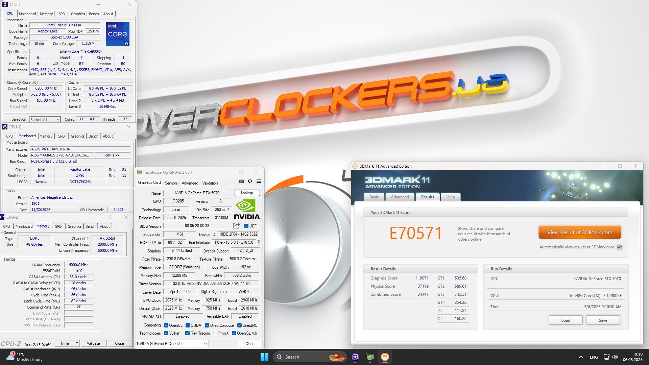Toggle DirectML checkbox
This screenshot has height=365, width=649.
239,325
